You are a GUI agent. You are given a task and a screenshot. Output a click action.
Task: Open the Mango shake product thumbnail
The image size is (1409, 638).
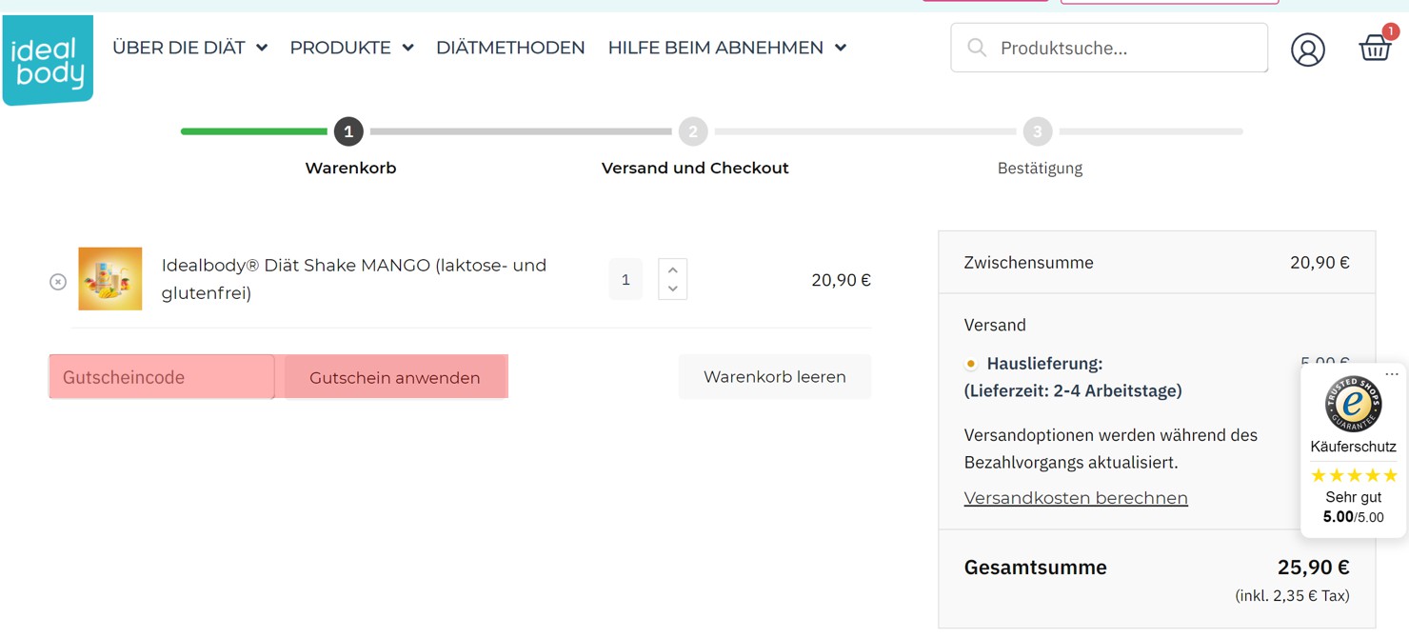tap(110, 279)
